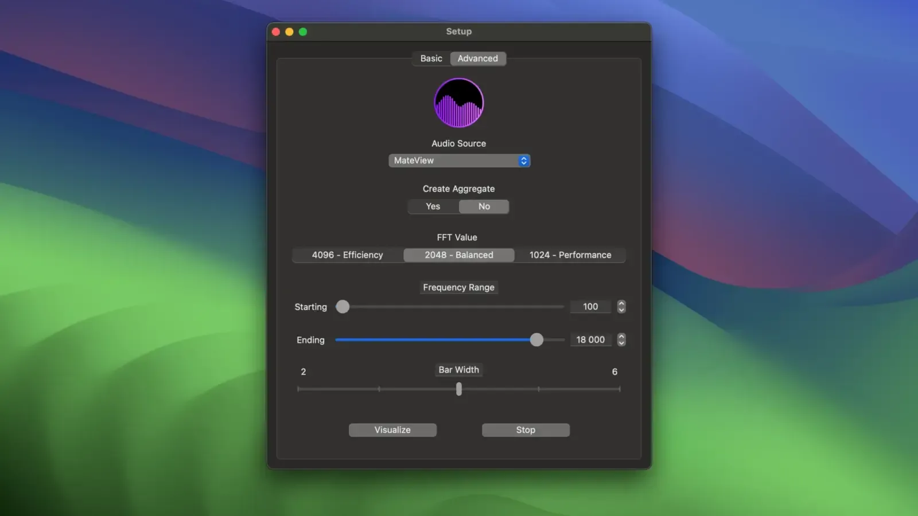Click the 18 000 ending frequency field
The image size is (918, 516).
[x=590, y=339]
